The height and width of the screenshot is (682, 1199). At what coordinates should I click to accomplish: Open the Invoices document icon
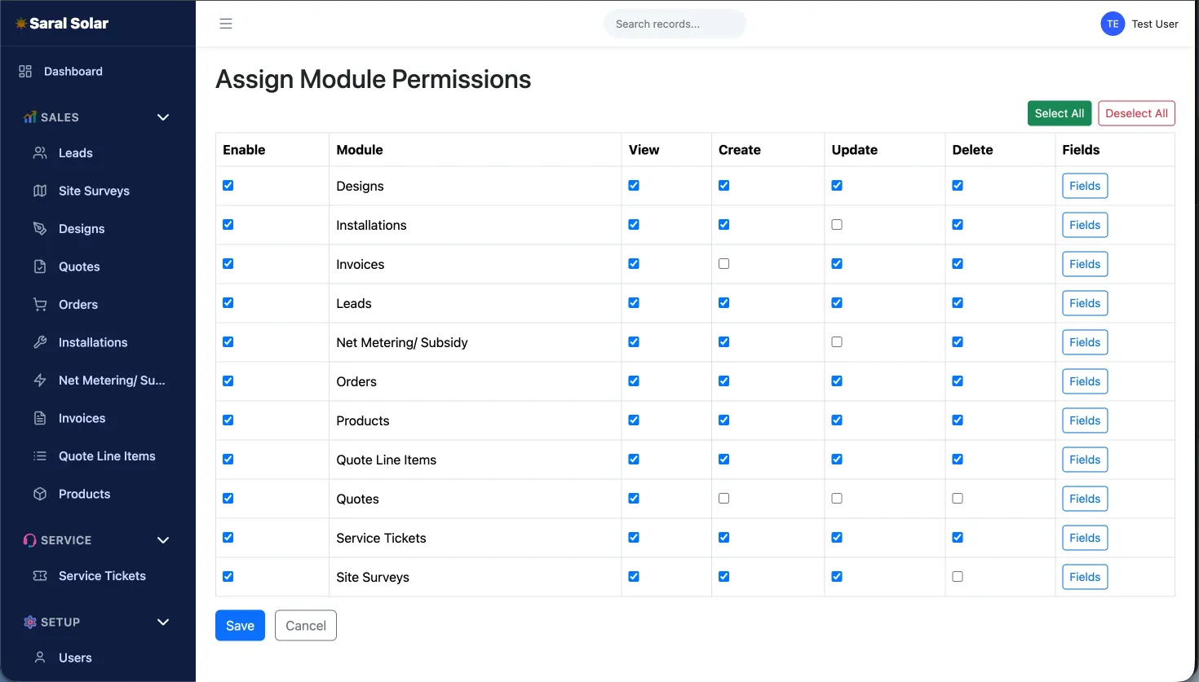pos(40,418)
